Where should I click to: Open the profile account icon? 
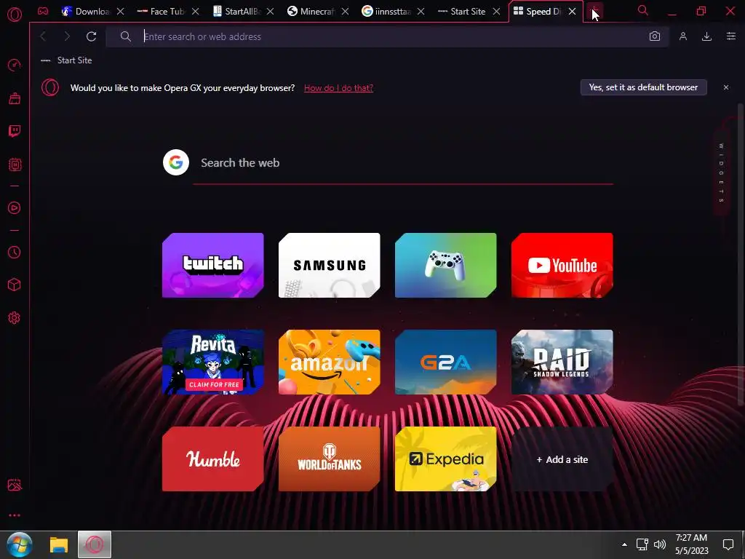tap(683, 36)
